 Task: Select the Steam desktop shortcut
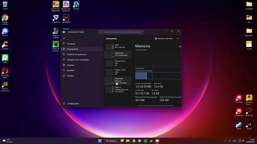pos(239,125)
